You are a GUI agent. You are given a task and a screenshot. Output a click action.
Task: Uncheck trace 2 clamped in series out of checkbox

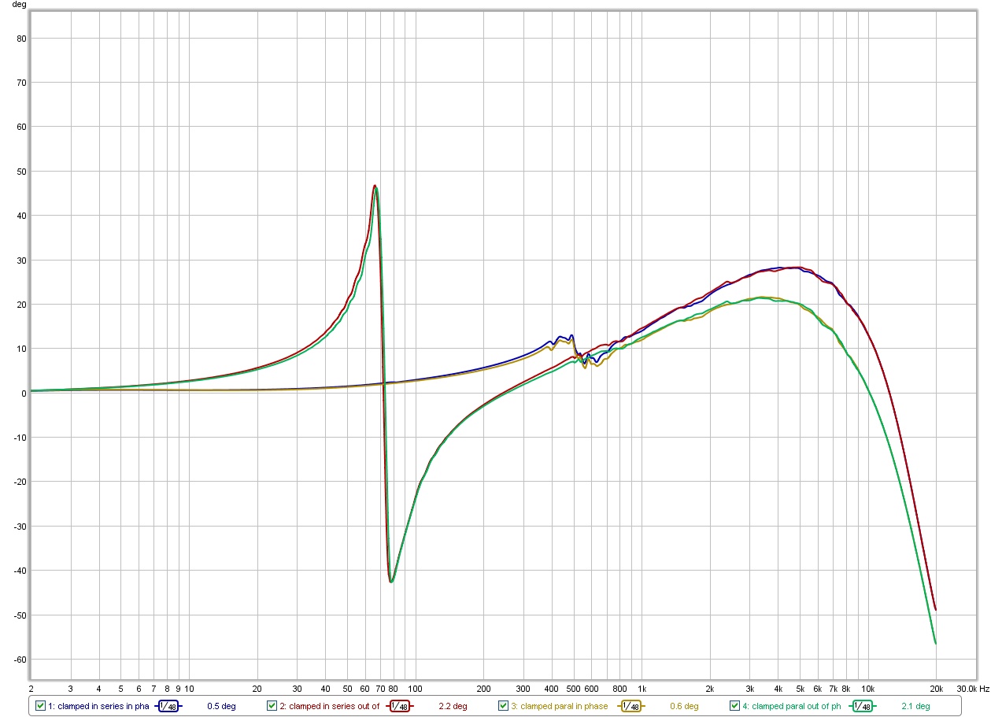coord(272,706)
